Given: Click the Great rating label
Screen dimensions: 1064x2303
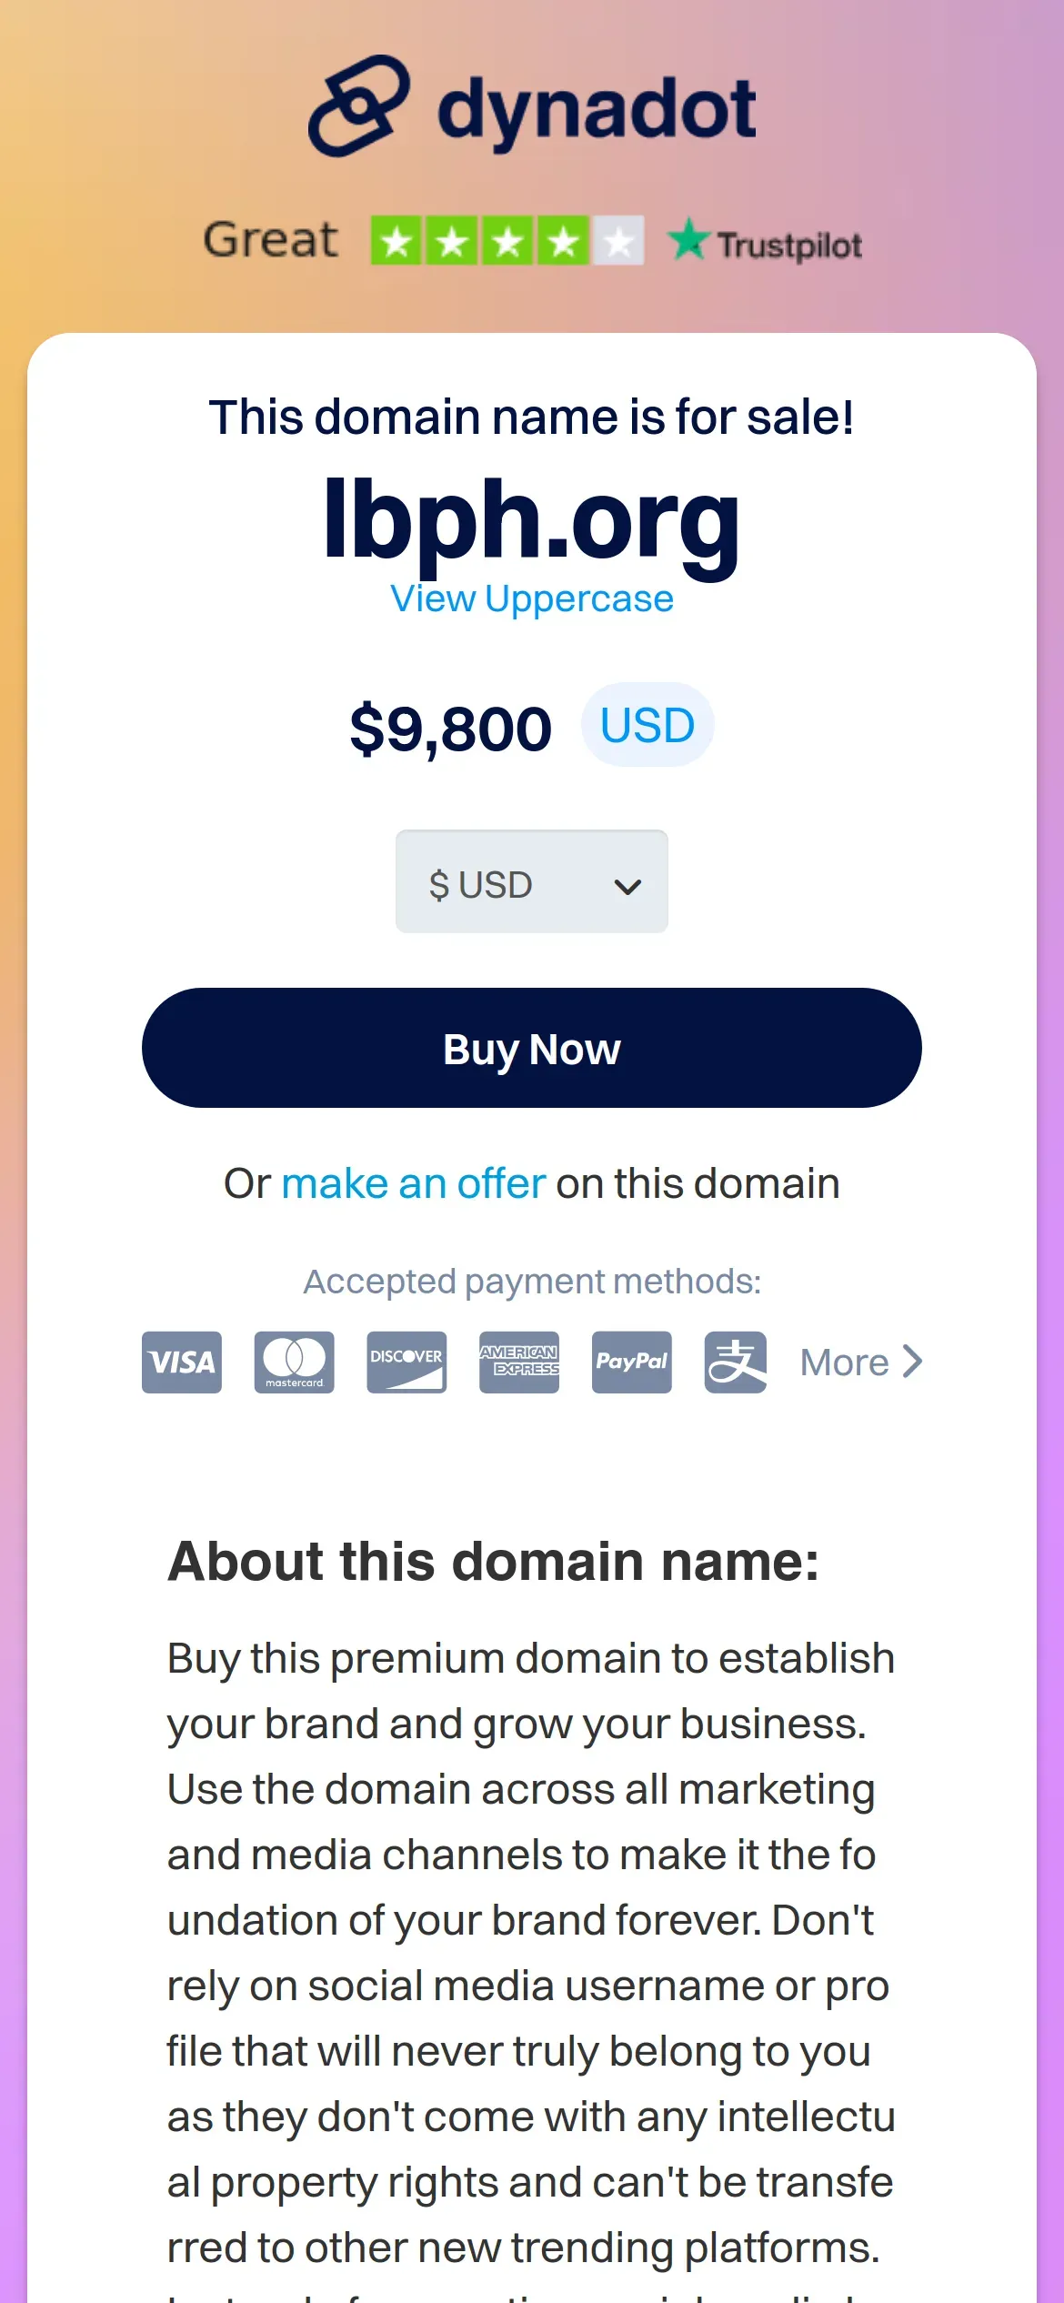Looking at the screenshot, I should pos(270,240).
